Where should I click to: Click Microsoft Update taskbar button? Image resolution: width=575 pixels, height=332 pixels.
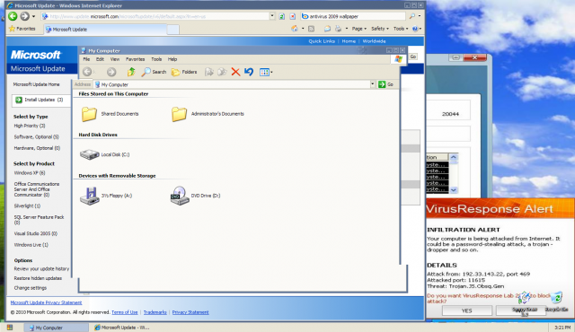click(x=122, y=328)
